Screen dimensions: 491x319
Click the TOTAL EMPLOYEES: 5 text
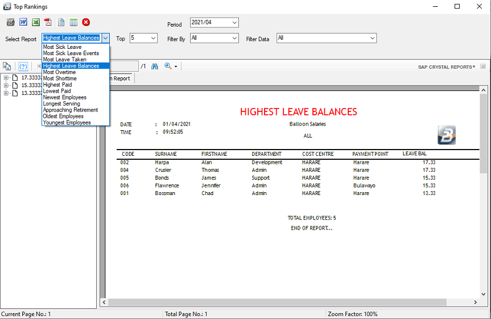click(x=312, y=218)
